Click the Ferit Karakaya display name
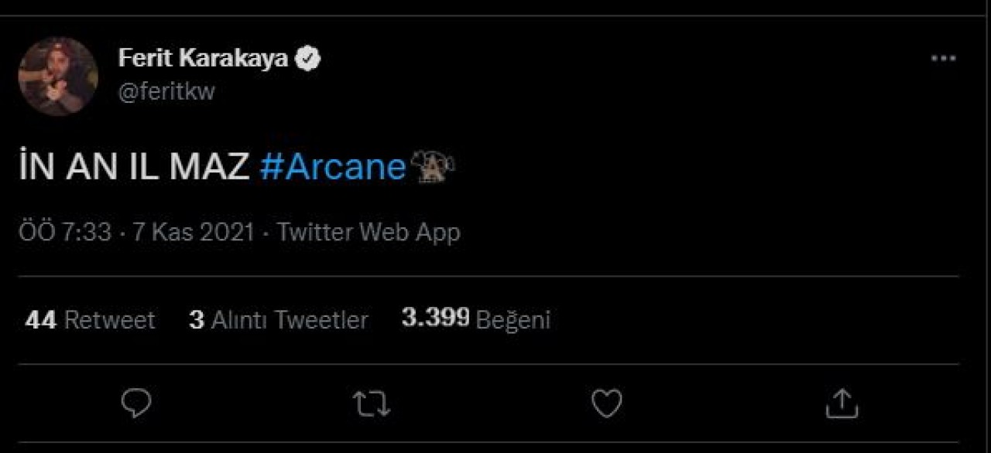 [x=203, y=59]
